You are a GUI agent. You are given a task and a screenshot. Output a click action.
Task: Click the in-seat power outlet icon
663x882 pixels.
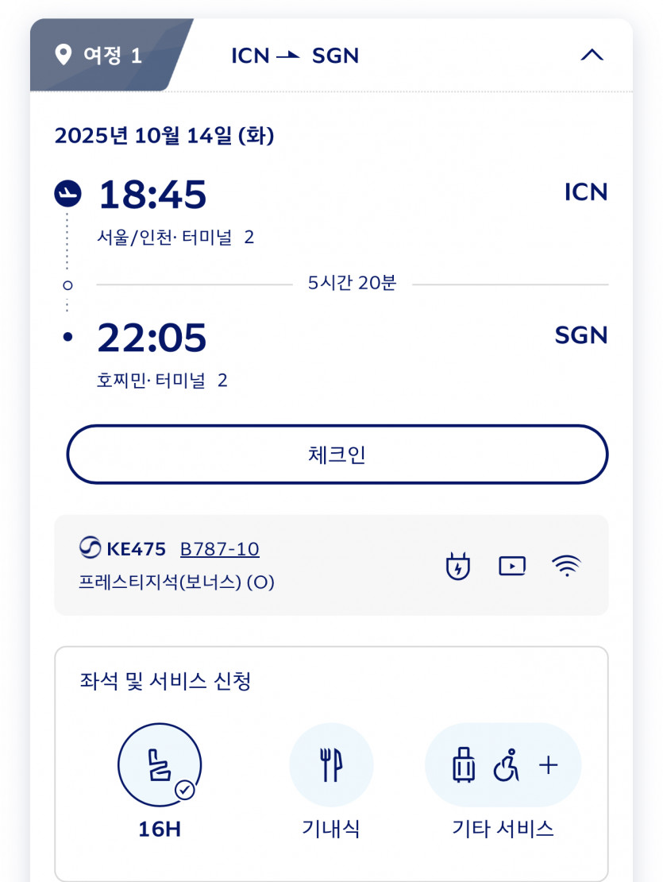(458, 566)
